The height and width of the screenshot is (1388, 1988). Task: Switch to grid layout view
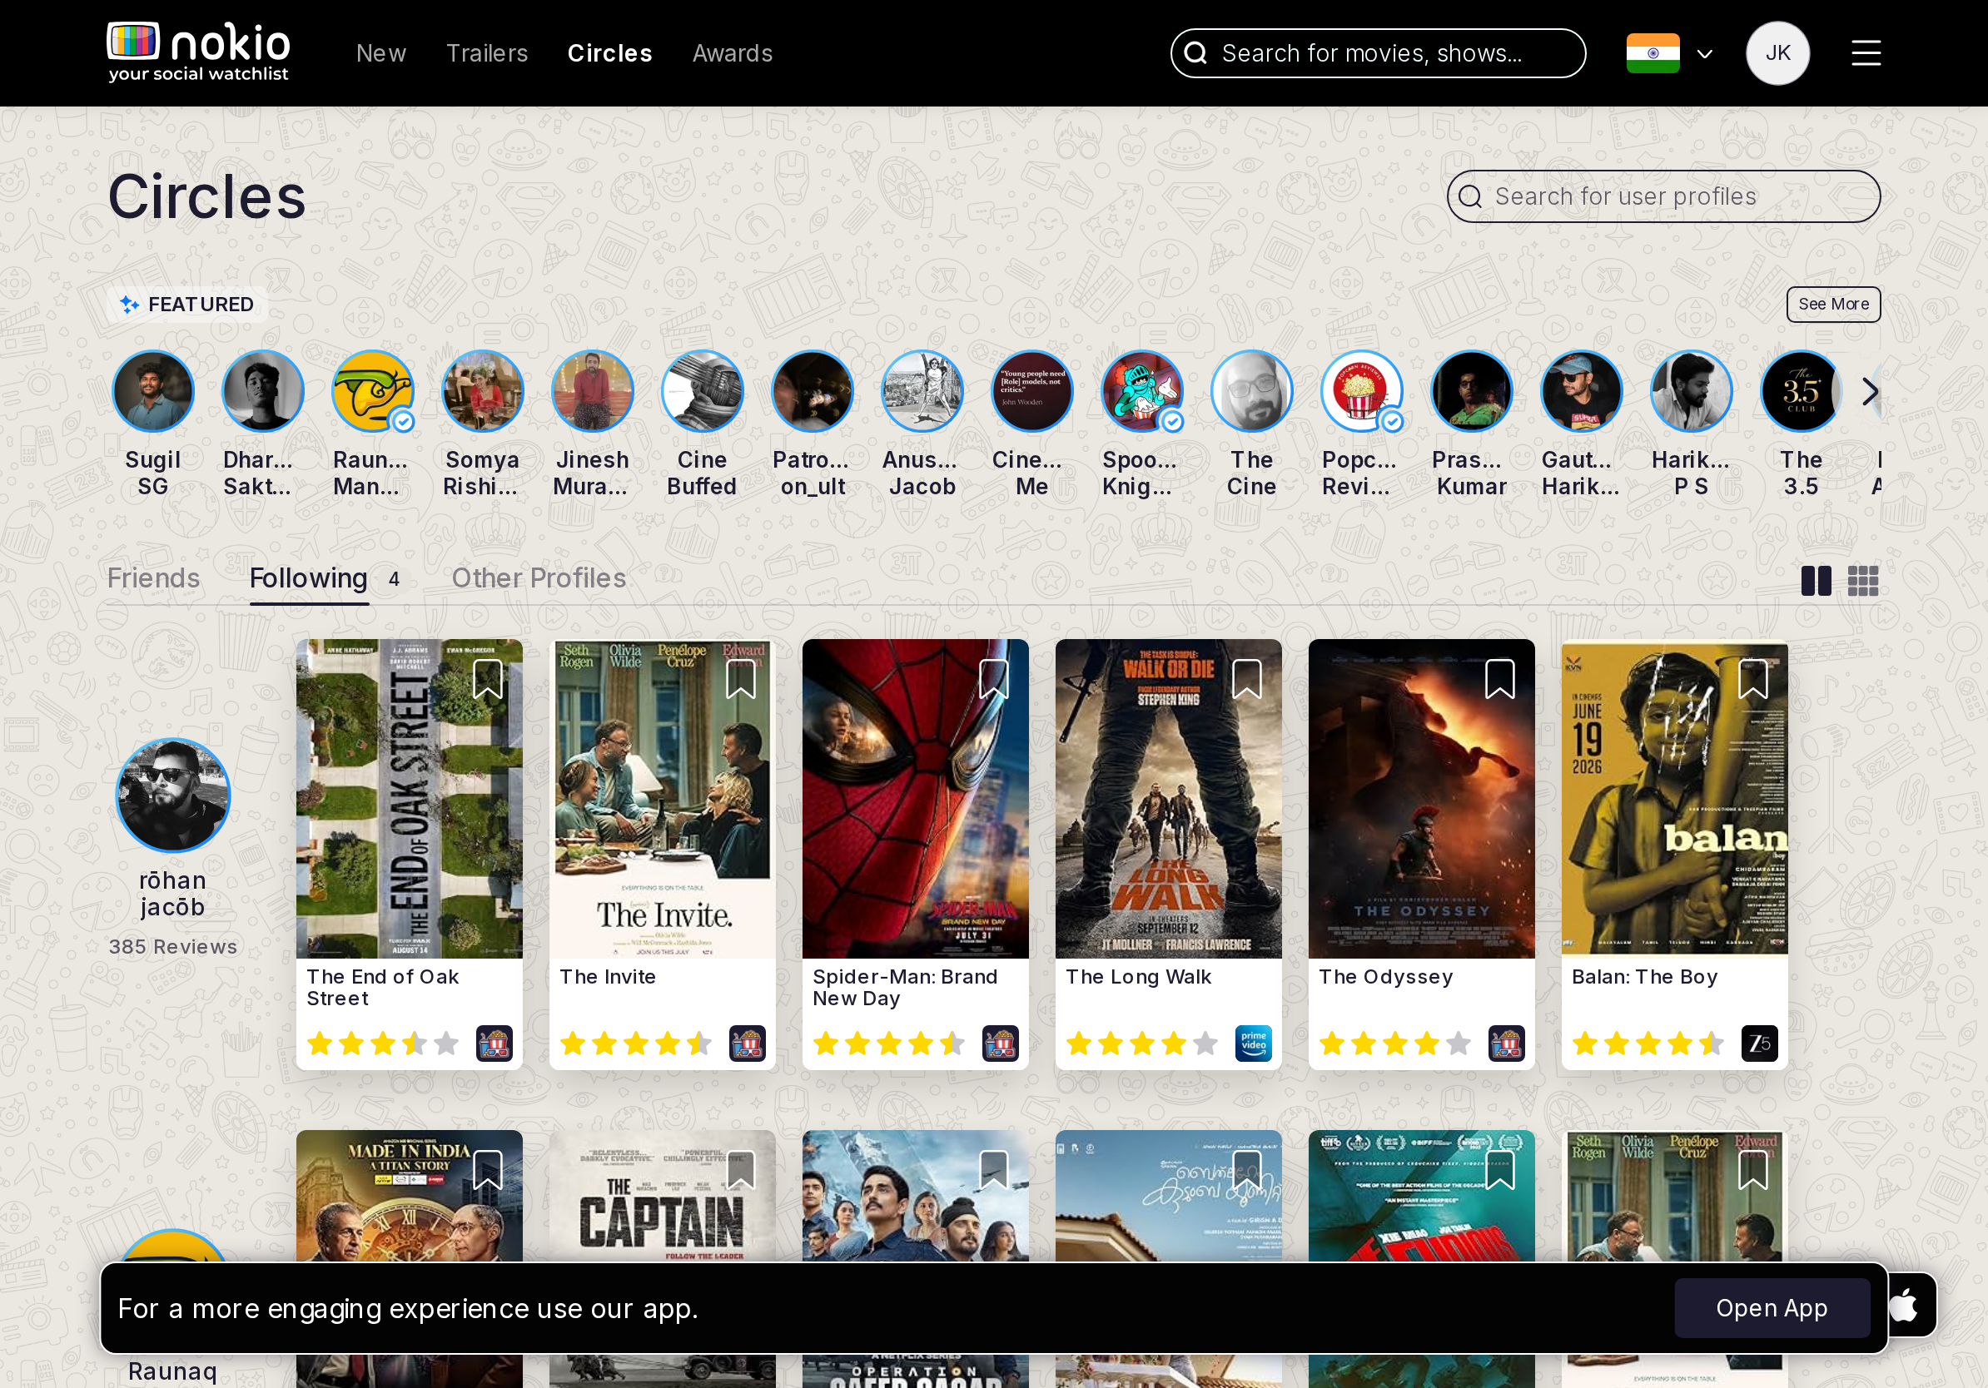pyautogui.click(x=1862, y=581)
